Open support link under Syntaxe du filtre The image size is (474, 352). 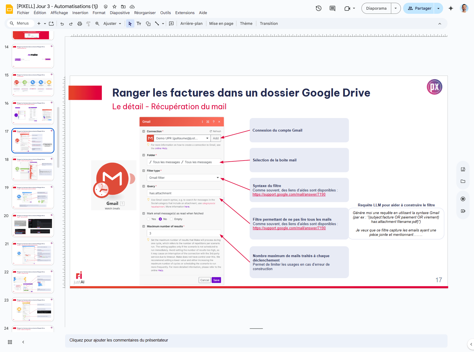click(x=289, y=194)
